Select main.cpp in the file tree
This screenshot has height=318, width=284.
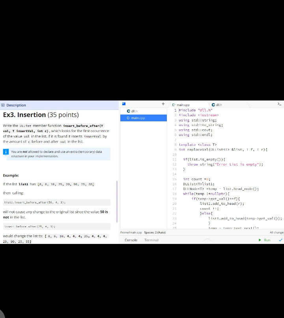point(144,118)
